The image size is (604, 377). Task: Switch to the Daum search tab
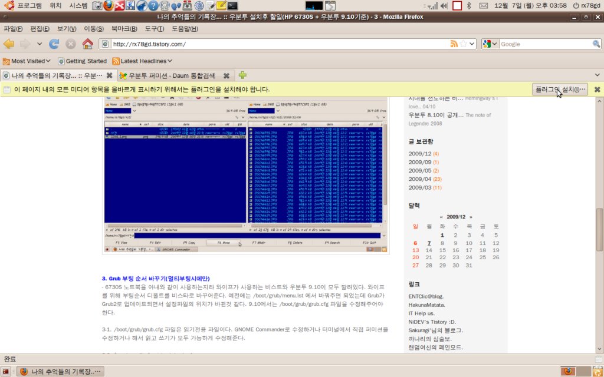point(172,75)
